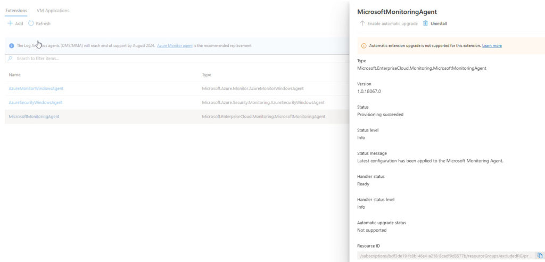
Task: Open the AzureMonitorWindowsAgent extension
Action: [36, 88]
